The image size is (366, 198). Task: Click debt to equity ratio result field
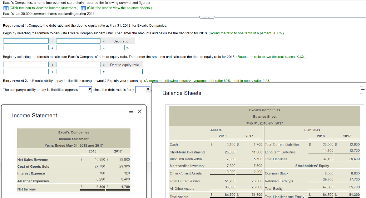[125, 71]
